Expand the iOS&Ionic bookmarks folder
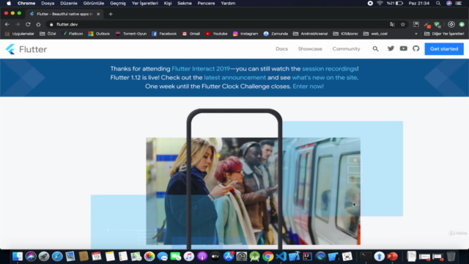Viewport: 469px width, 264px height. coord(345,34)
